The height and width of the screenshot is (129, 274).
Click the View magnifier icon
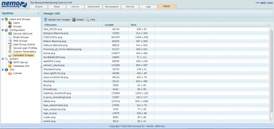(88, 20)
